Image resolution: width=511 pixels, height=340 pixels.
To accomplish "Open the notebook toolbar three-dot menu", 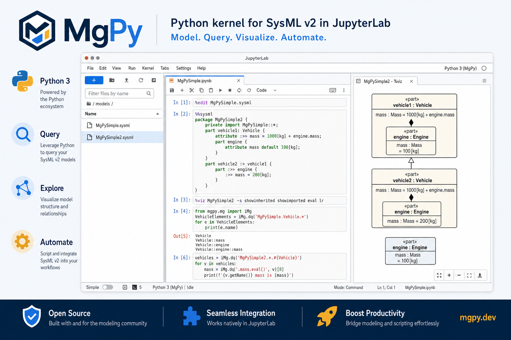I will 344,90.
